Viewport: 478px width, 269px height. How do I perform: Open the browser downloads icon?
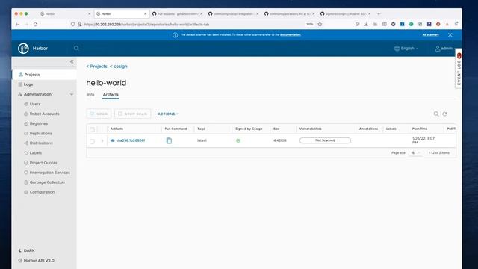pos(366,24)
